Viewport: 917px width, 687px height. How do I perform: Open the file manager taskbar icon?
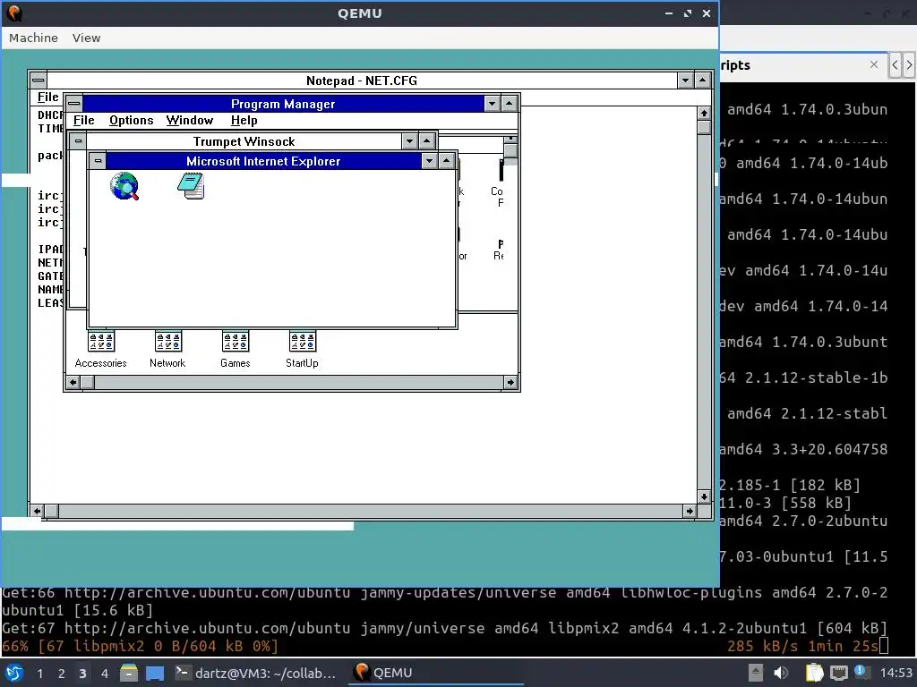point(129,673)
